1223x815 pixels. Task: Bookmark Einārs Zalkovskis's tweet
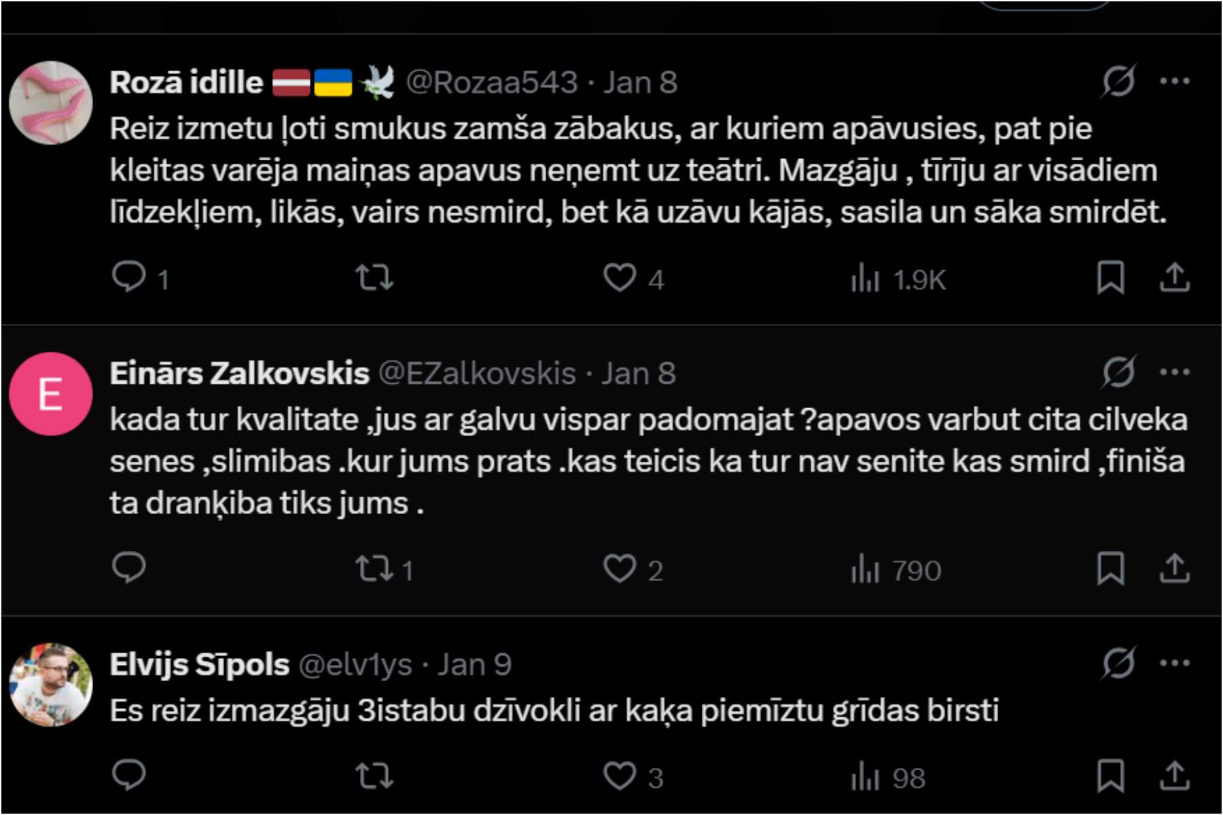1110,568
